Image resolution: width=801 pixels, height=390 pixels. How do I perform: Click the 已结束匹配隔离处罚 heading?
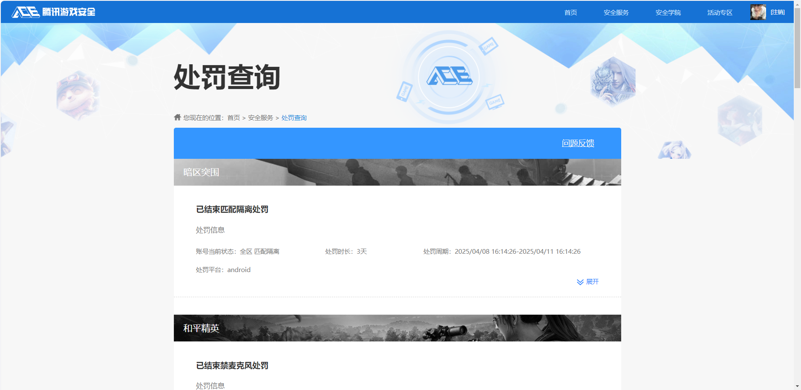(232, 209)
